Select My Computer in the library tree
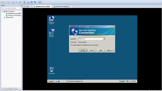This screenshot has width=162, height=91. tap(10, 11)
